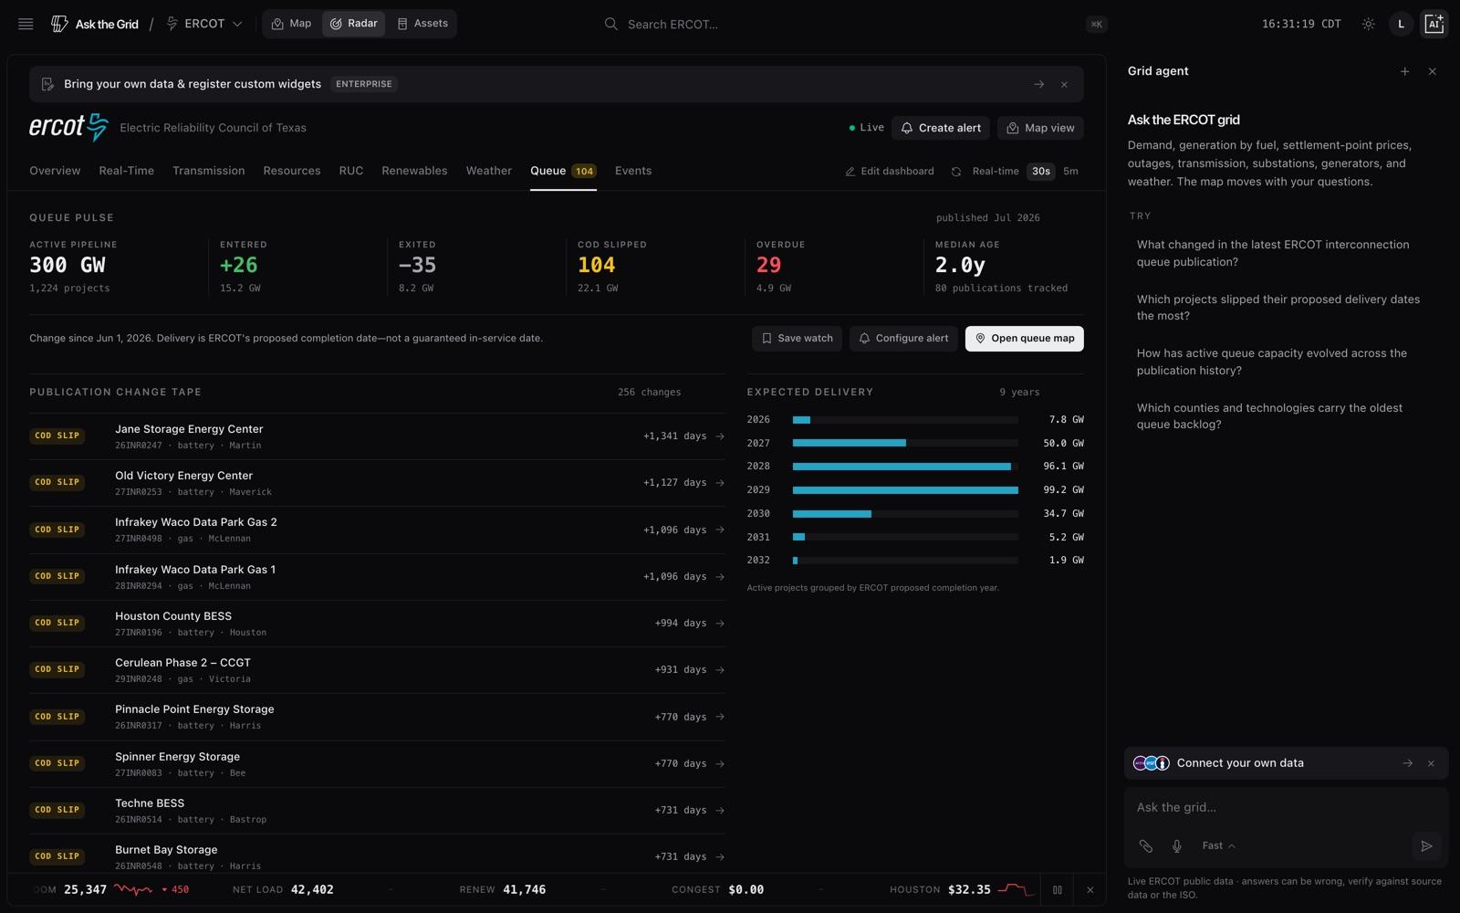Open Techne BESS row arrow
Viewport: 1460px width, 913px height.
[x=720, y=810]
